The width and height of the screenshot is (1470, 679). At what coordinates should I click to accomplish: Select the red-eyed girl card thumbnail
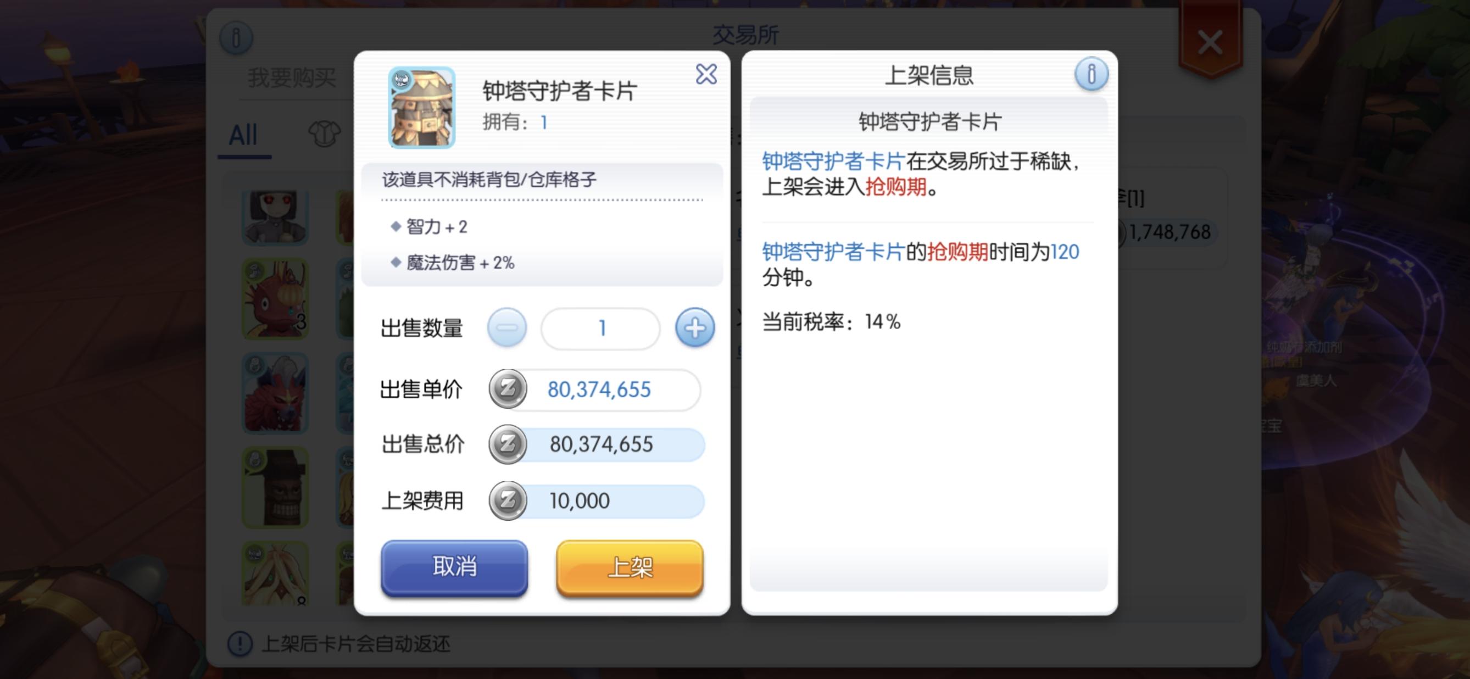pos(276,217)
